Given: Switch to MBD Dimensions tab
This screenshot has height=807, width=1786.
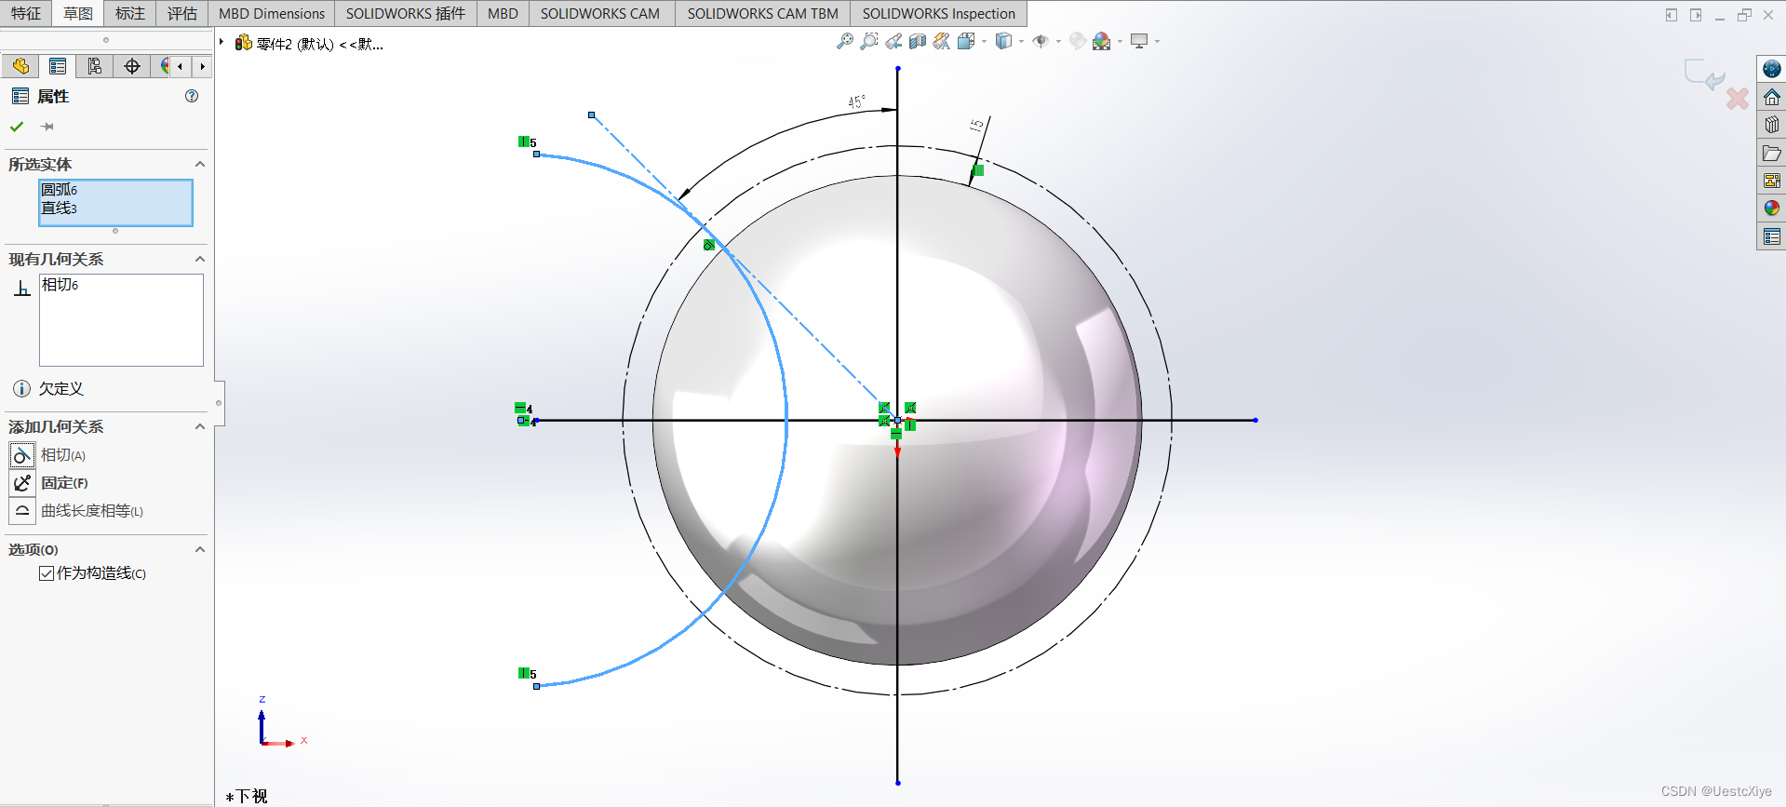Looking at the screenshot, I should [272, 13].
